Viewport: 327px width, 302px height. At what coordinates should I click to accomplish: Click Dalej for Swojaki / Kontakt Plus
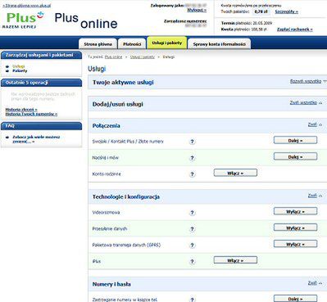(295, 141)
